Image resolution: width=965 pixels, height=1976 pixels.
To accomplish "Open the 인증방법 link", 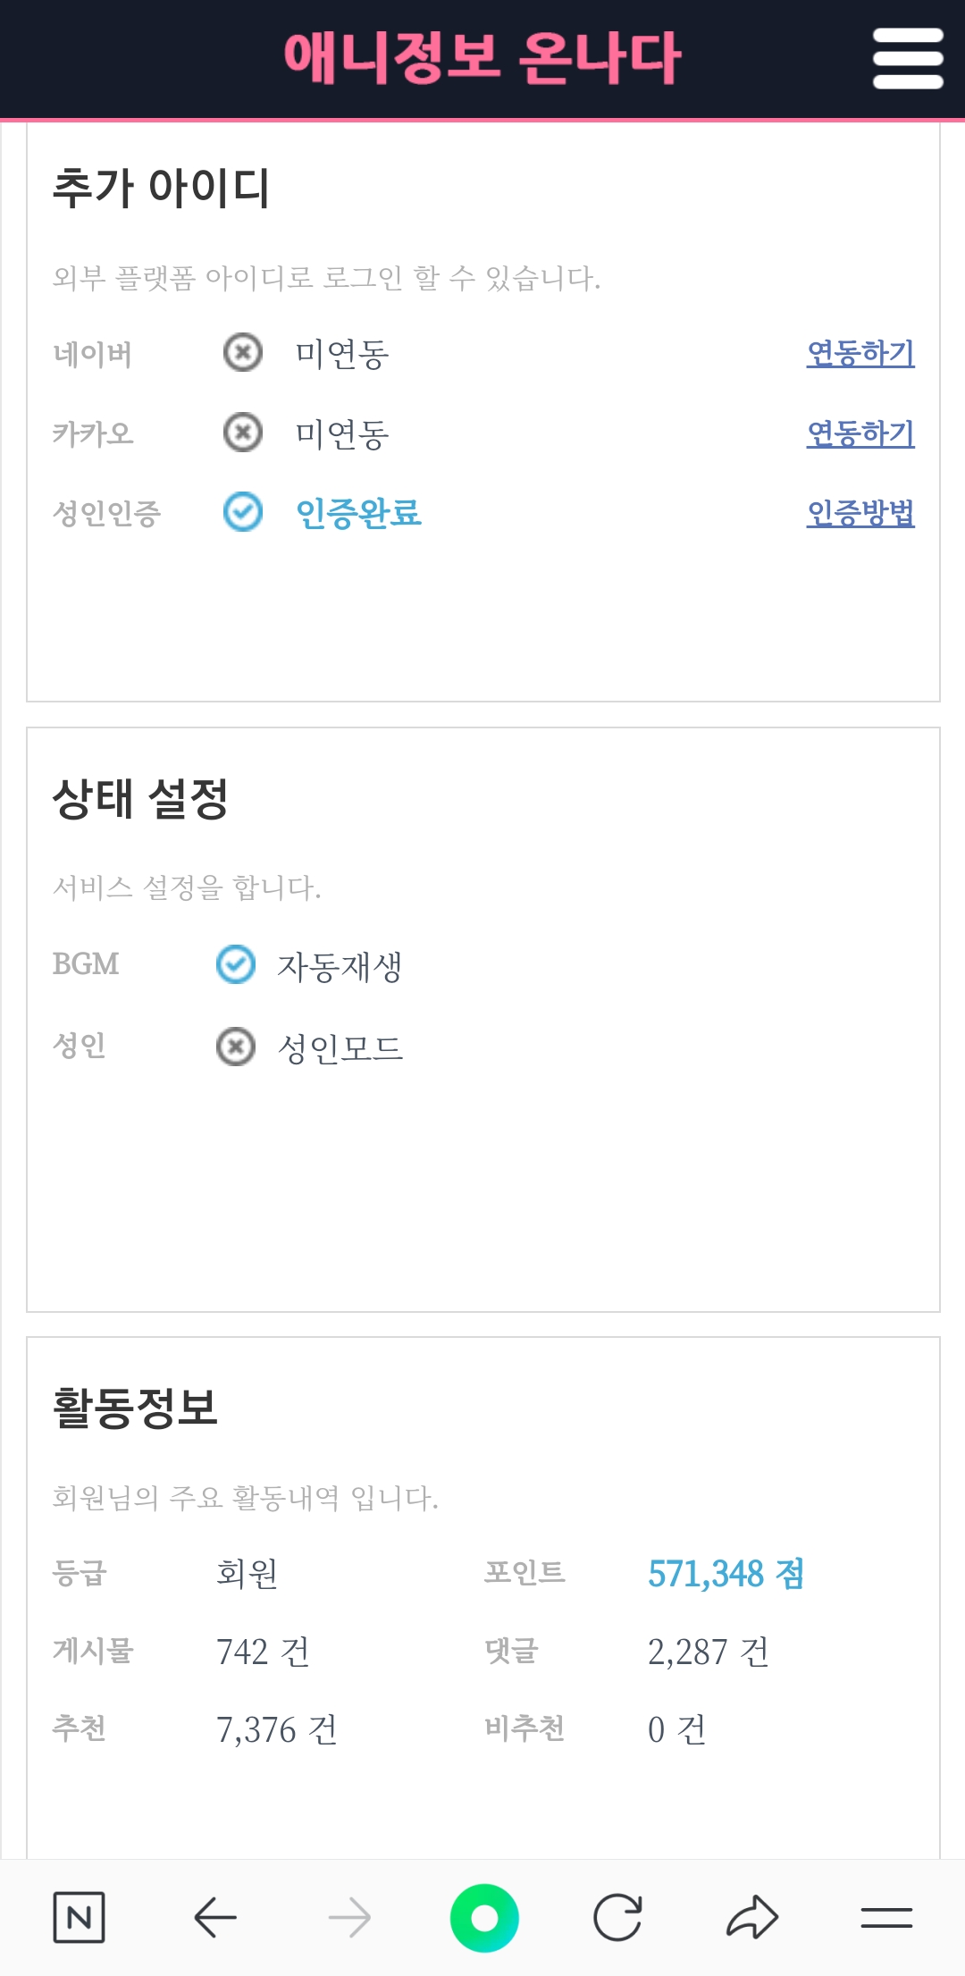I will (860, 513).
